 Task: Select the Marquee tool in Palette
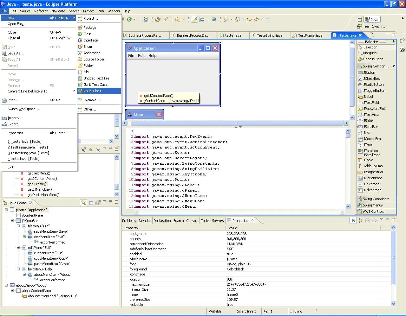370,53
